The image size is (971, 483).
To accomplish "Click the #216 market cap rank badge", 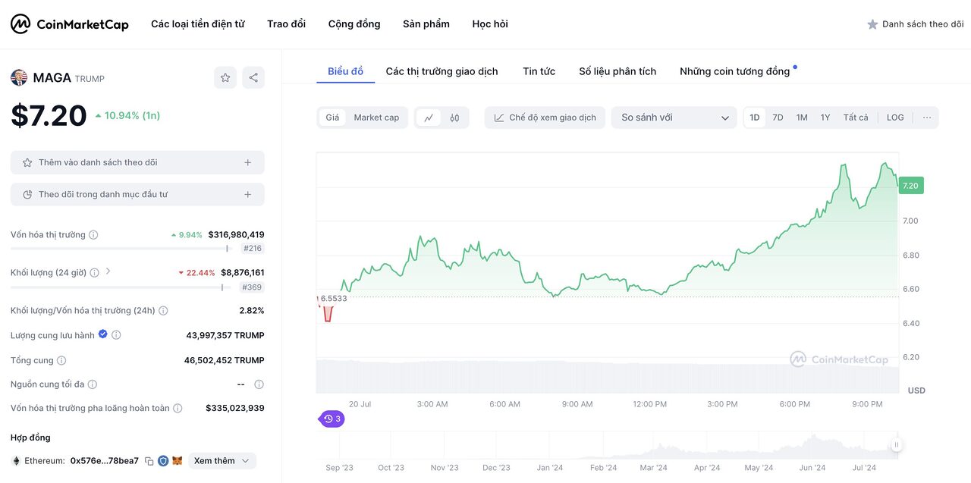I will coord(253,248).
